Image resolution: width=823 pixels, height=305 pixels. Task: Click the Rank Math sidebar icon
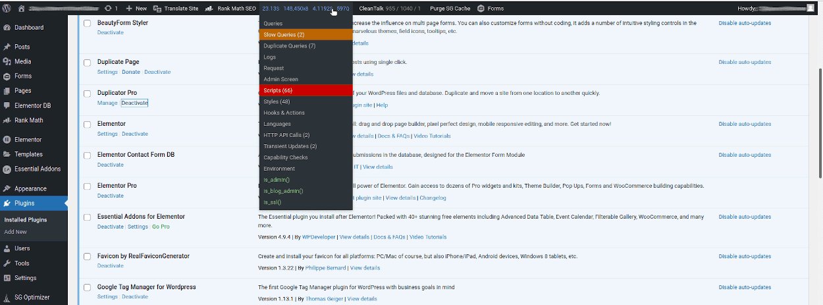7,121
